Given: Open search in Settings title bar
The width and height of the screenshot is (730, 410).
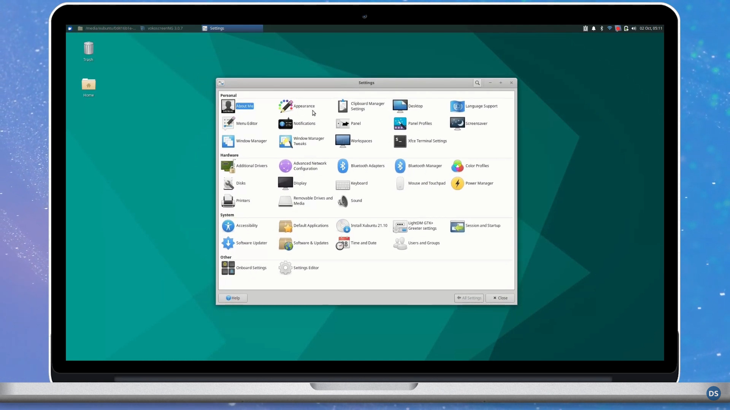Looking at the screenshot, I should (x=477, y=83).
